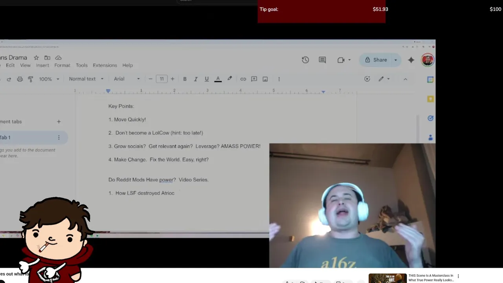Image resolution: width=503 pixels, height=283 pixels.
Task: Click "Make Change. Fix the World" line
Action: (x=158, y=160)
